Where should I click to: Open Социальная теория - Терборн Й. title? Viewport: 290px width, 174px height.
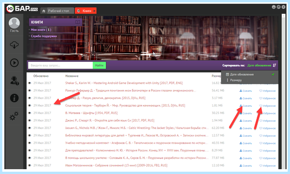click(125, 105)
